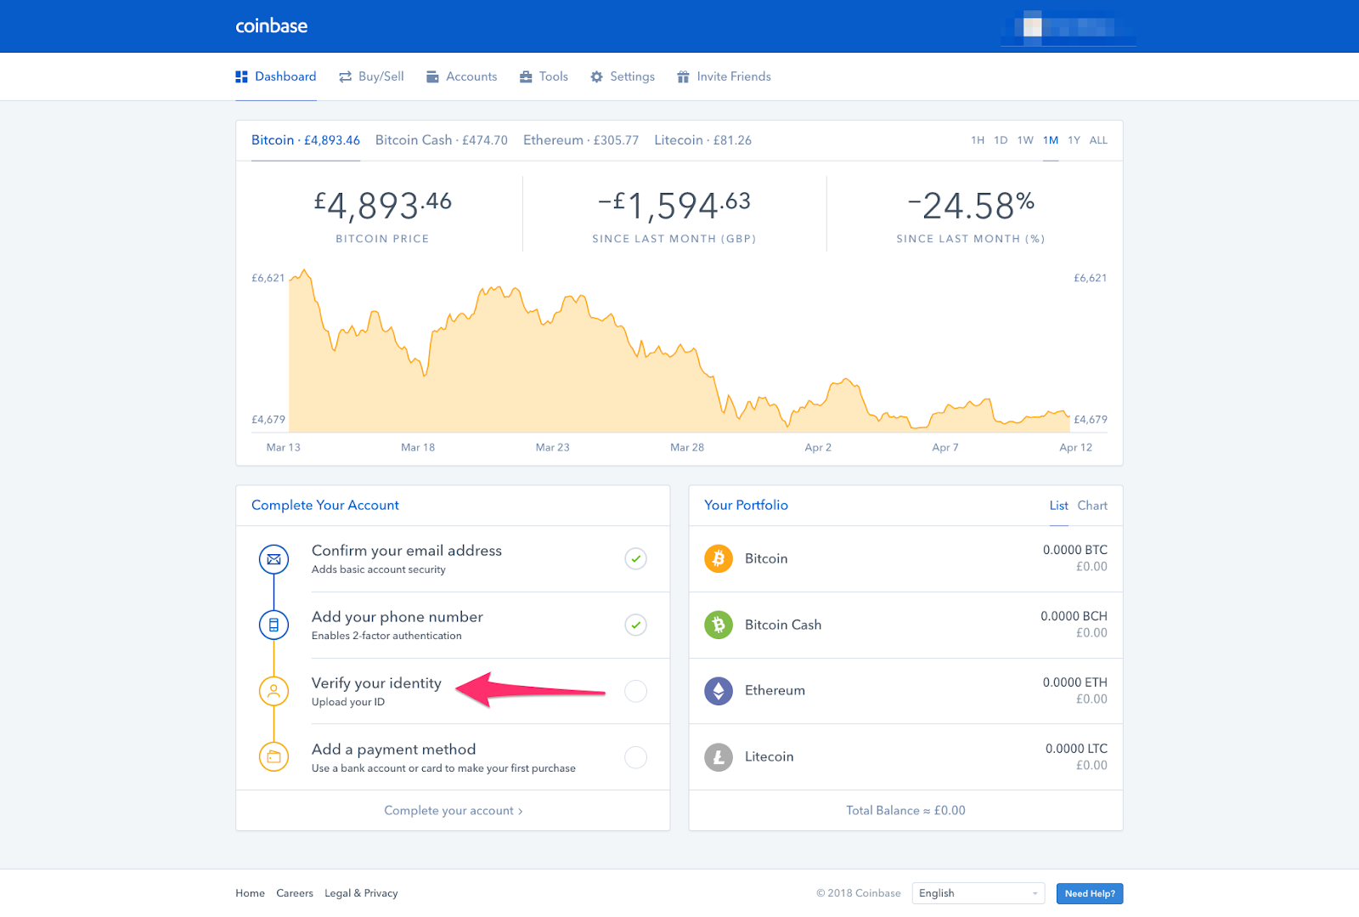
Task: Select the Ethereum £305.77 tab
Action: click(581, 140)
